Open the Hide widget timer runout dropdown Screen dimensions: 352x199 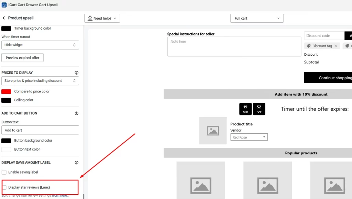pyautogui.click(x=40, y=45)
